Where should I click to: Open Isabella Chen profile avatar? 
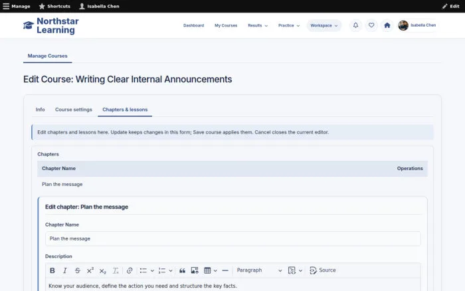click(403, 25)
